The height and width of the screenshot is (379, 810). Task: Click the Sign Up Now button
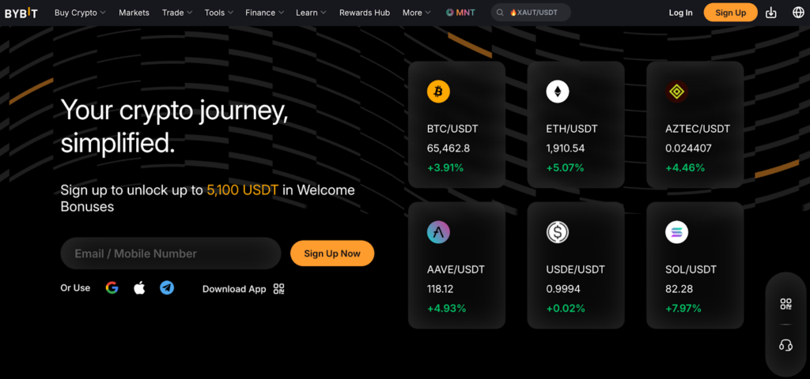coord(332,253)
